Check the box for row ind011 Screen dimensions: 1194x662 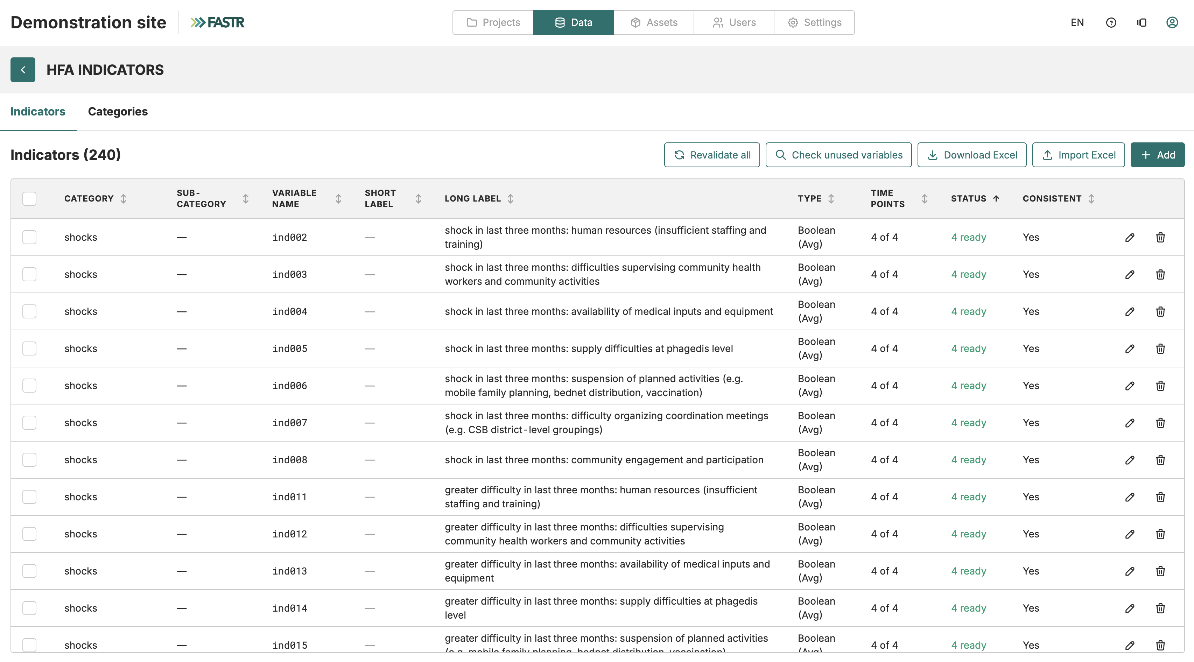click(29, 497)
